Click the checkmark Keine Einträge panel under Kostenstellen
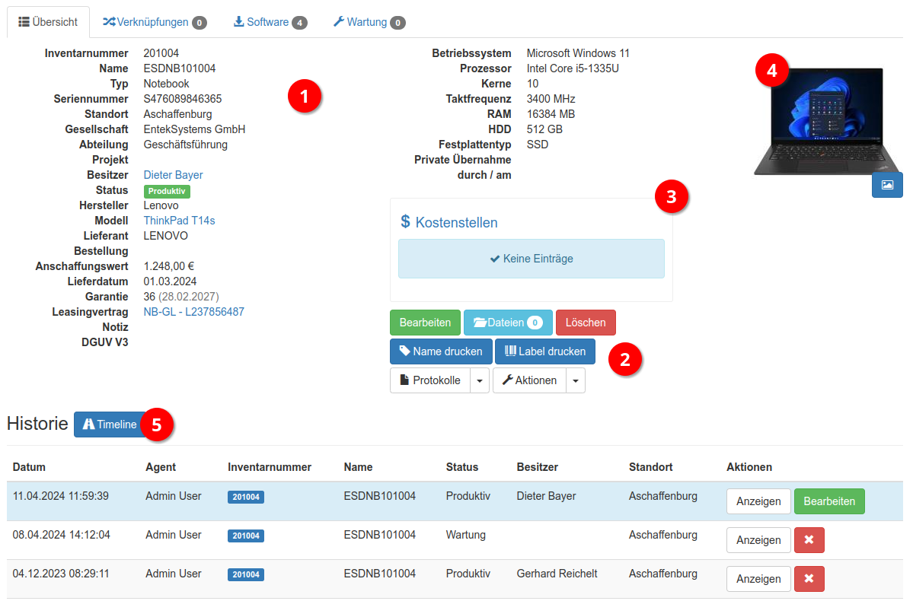This screenshot has width=913, height=601. pos(531,259)
